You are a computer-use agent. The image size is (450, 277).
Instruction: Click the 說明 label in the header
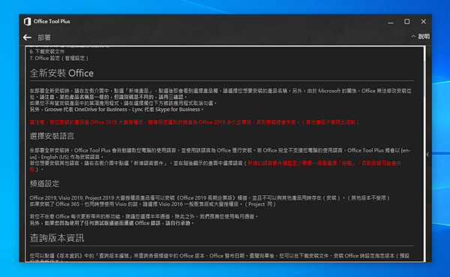(424, 37)
